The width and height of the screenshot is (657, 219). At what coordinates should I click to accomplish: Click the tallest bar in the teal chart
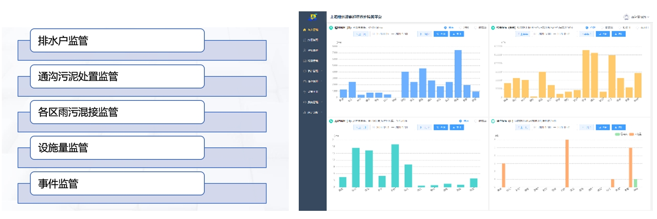click(395, 166)
